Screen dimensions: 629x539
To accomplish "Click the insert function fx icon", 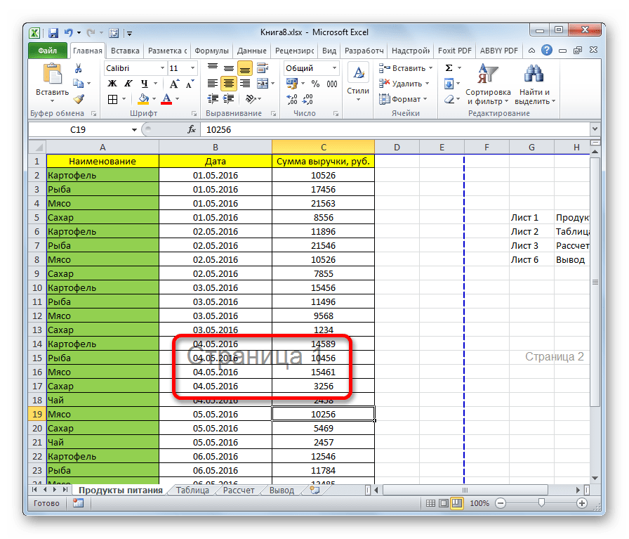I will tap(192, 130).
